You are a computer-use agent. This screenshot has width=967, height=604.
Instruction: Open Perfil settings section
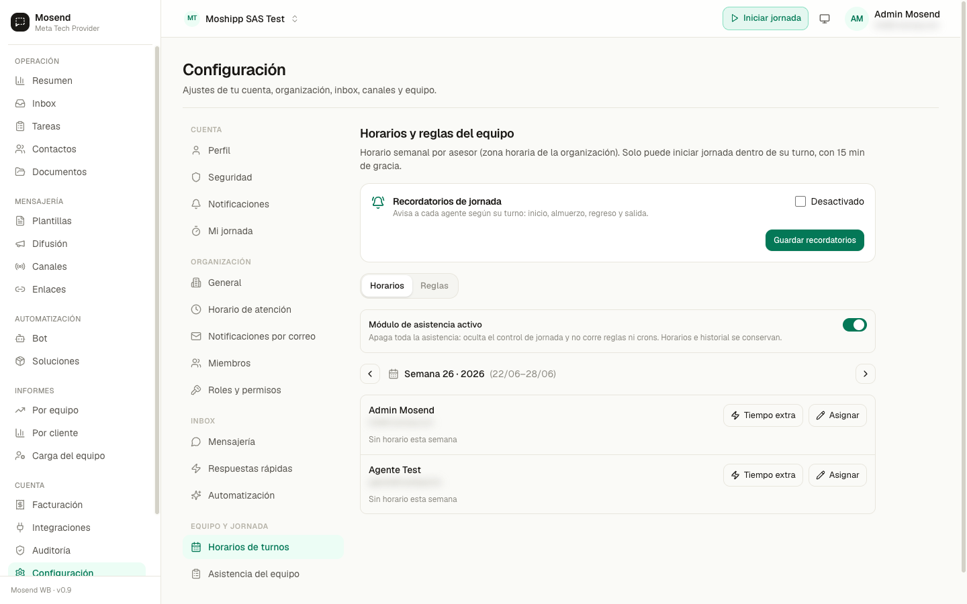(x=263, y=150)
